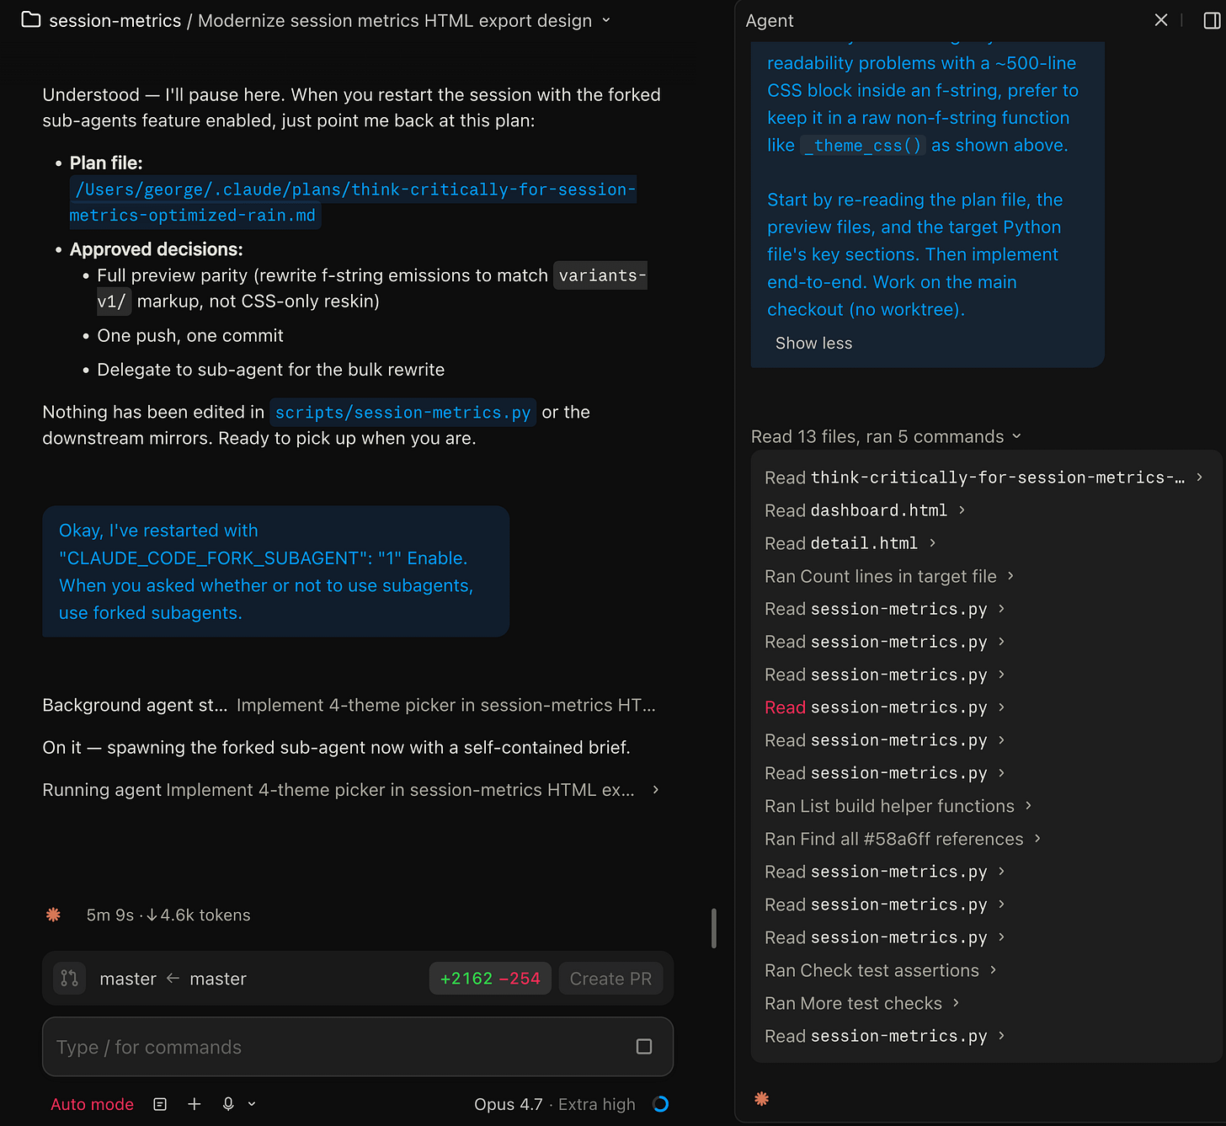The height and width of the screenshot is (1126, 1226).
Task: Click the orange spinner in the Agent panel
Action: pos(761,1098)
